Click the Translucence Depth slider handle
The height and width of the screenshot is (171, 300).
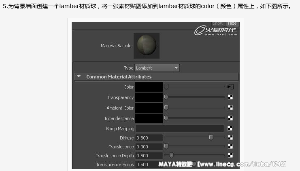tap(171, 155)
